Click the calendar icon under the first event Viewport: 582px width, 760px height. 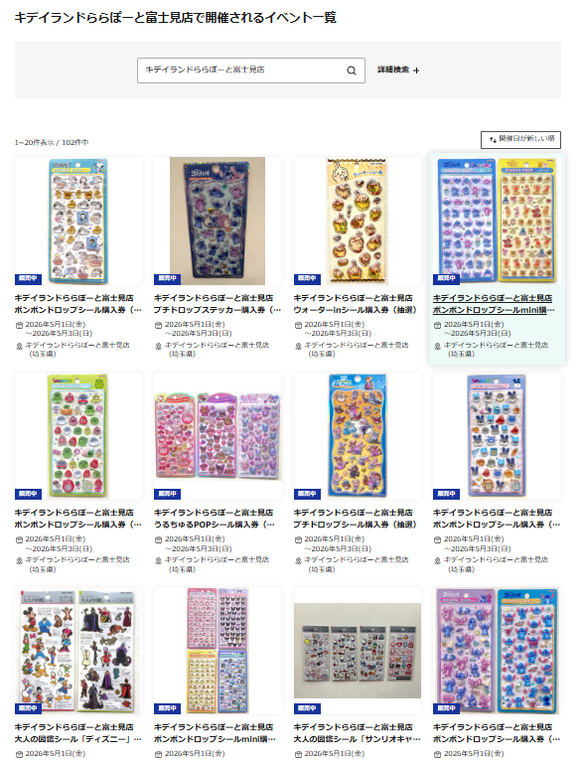(x=20, y=325)
